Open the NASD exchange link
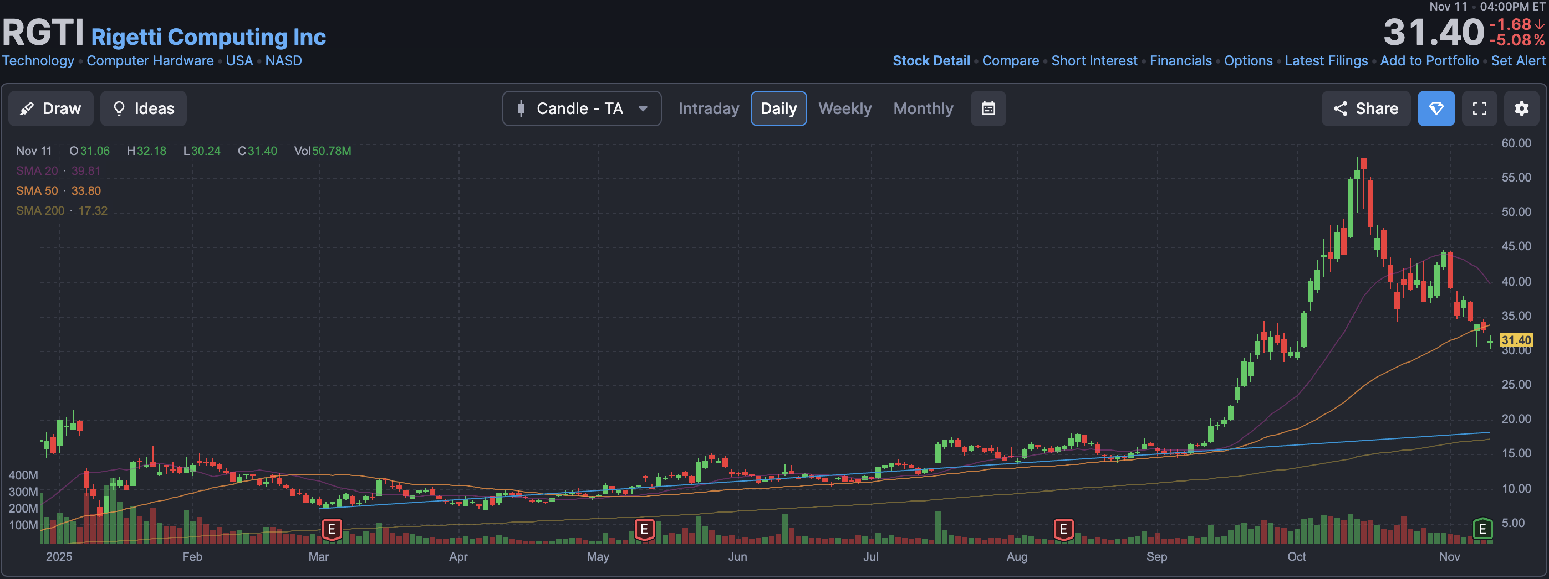Screen dimensions: 1549x579 click(283, 61)
